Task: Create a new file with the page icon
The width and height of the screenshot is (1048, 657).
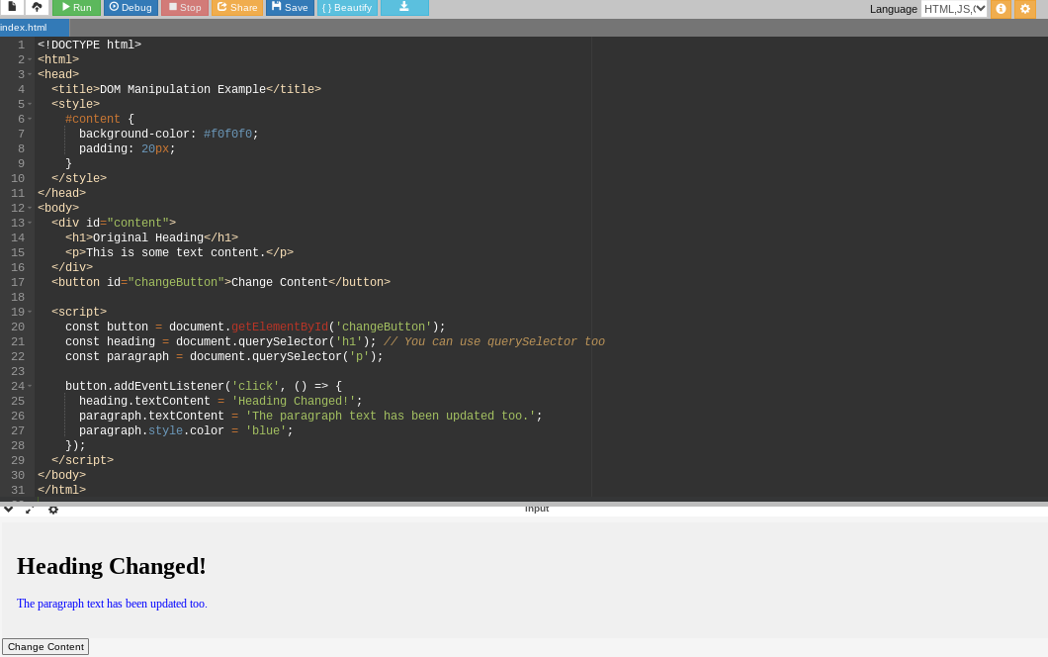Action: pyautogui.click(x=12, y=7)
